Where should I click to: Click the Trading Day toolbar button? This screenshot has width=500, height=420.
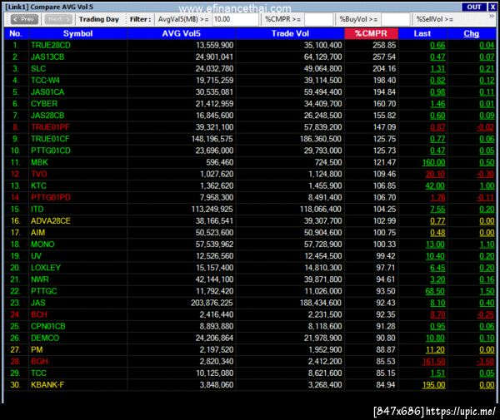coord(99,19)
